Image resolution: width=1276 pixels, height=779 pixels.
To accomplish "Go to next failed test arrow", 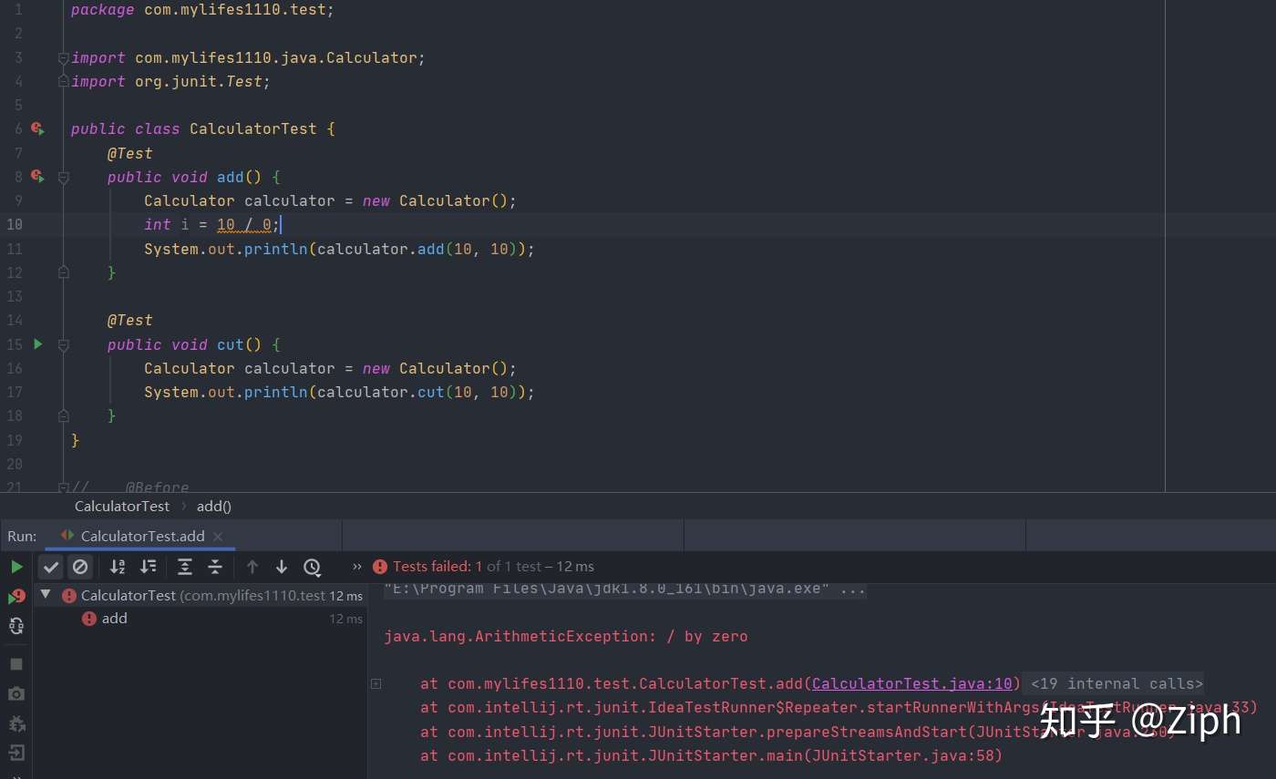I will [282, 567].
